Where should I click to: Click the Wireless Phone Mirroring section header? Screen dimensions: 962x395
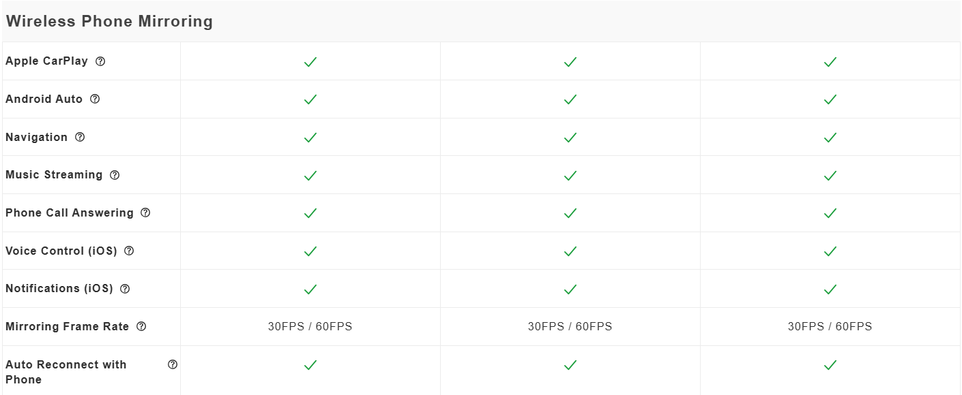pos(109,21)
